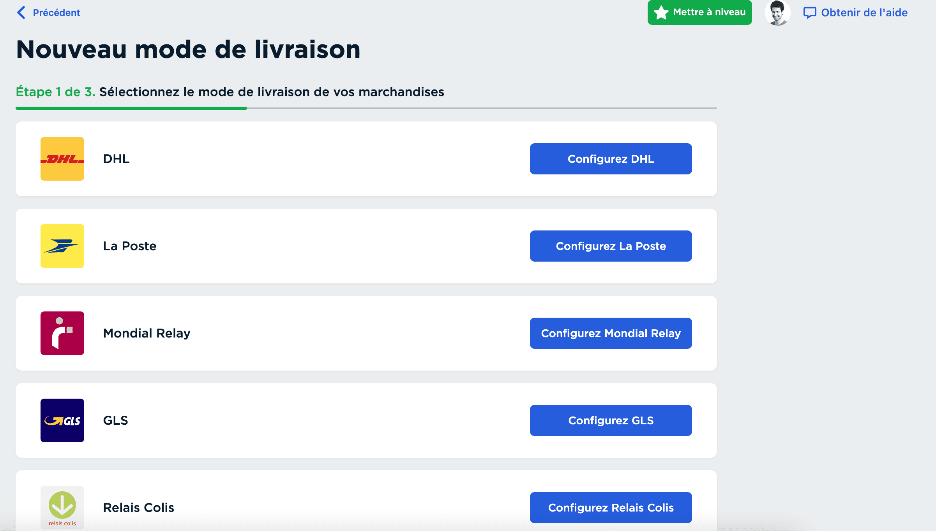Open Obtenir de l'aide link
The height and width of the screenshot is (531, 936).
click(x=864, y=12)
